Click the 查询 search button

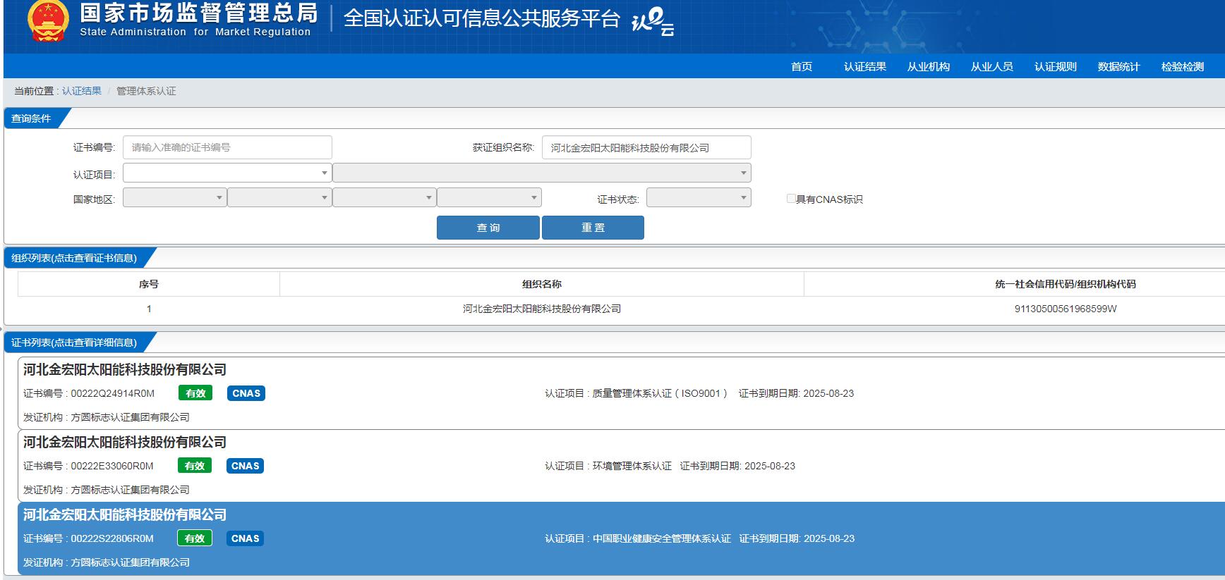coord(488,228)
